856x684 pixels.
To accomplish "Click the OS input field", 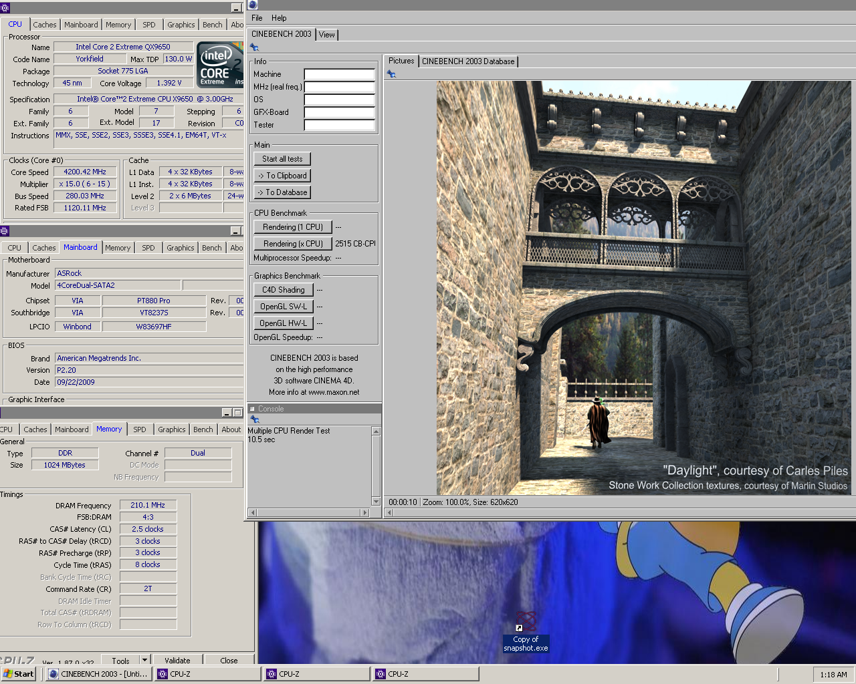I will coord(340,100).
